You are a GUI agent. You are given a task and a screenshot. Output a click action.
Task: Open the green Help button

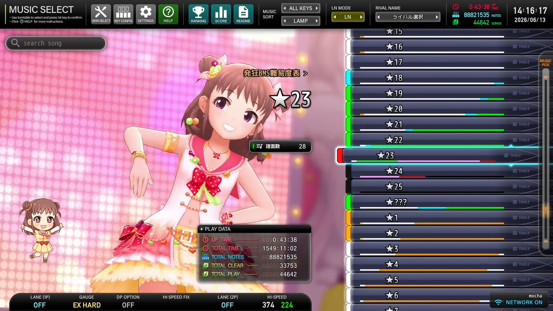168,14
